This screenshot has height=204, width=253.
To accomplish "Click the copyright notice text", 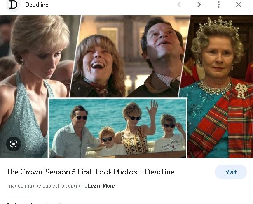I will coord(47,186).
